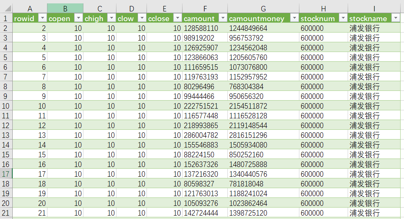
Task: Select camountmoney cell 850252160
Action: [263, 154]
